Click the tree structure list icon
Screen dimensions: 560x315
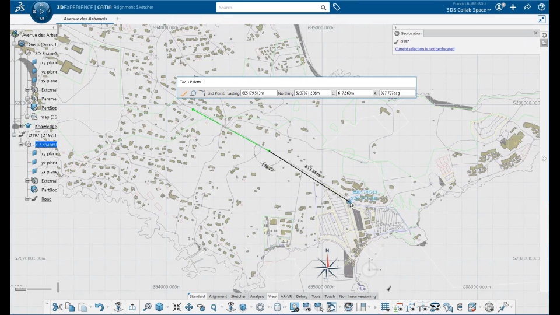(460, 307)
